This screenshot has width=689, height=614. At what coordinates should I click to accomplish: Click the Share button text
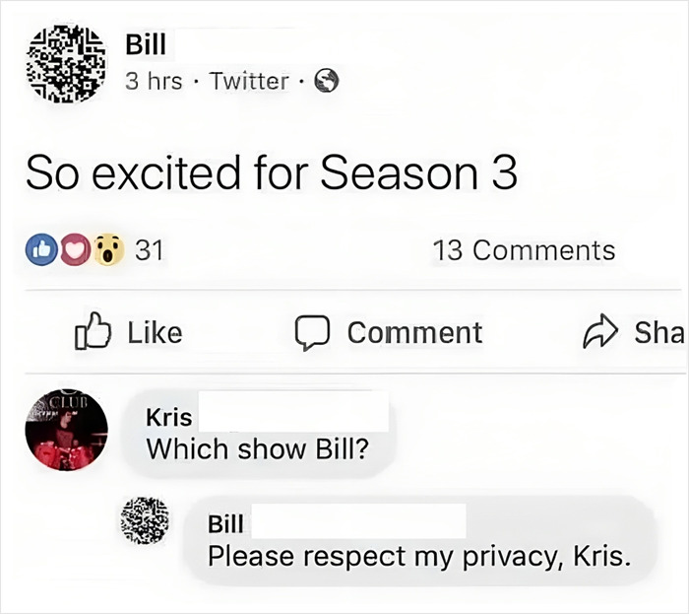(x=659, y=332)
